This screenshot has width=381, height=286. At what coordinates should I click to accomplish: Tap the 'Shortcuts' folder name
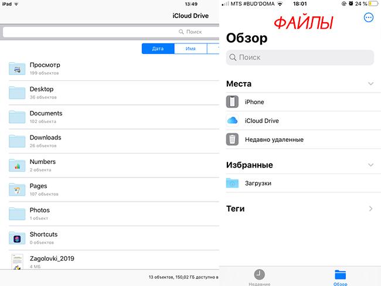(43, 234)
